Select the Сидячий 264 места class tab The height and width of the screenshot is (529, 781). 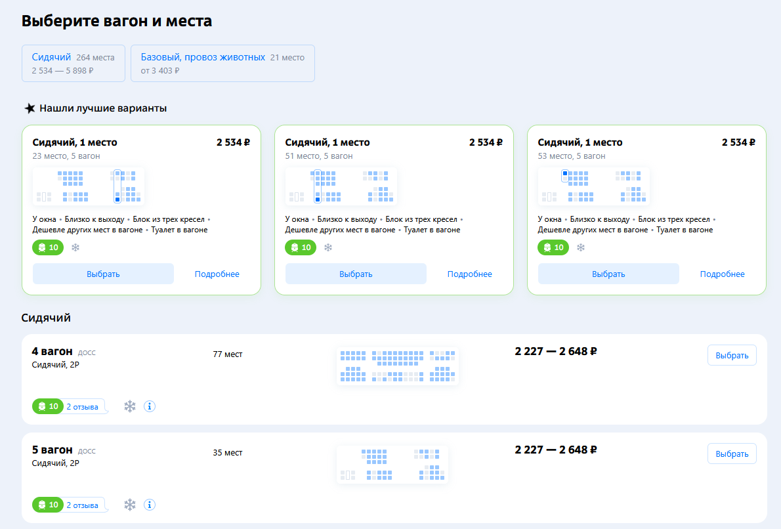tap(73, 63)
